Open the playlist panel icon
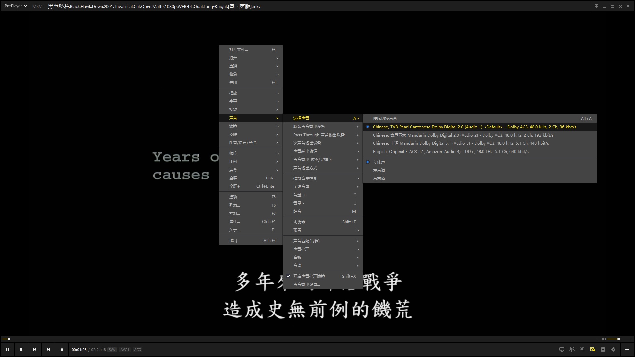Viewport: 635px width, 357px height. [x=603, y=349]
